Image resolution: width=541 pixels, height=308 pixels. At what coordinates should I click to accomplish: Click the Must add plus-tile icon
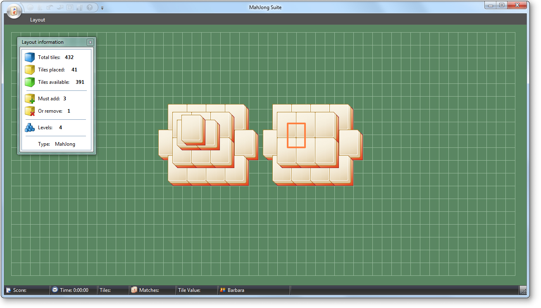(x=29, y=98)
